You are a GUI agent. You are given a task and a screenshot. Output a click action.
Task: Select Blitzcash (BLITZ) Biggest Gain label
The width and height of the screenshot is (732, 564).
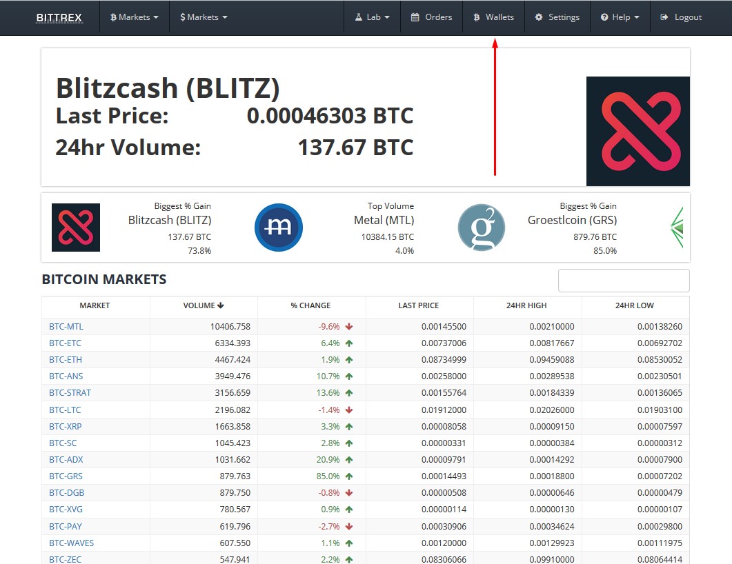pos(170,220)
